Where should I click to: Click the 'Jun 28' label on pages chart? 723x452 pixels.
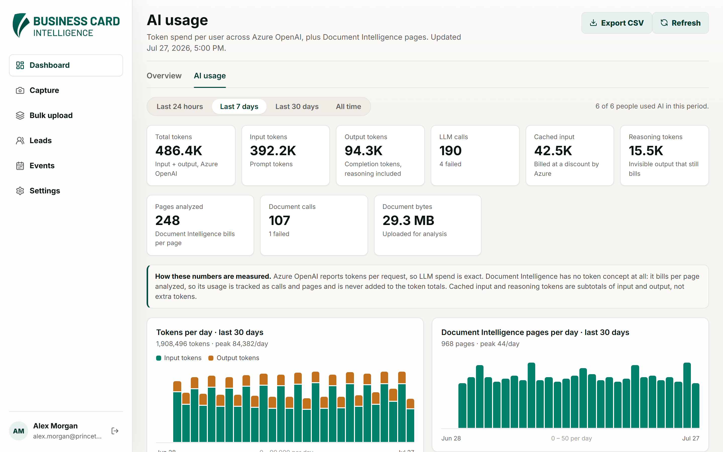(451, 438)
